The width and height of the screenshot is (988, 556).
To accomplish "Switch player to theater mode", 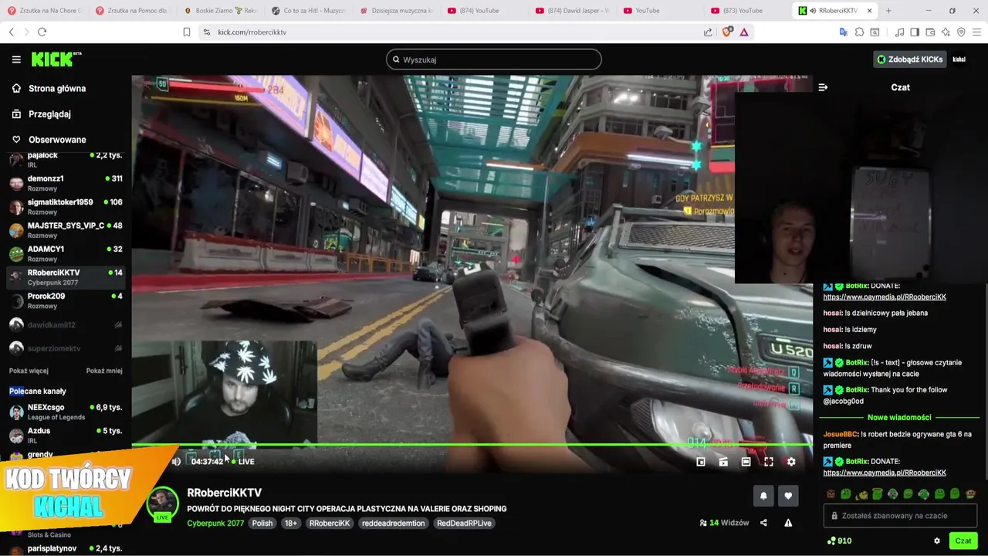I will click(746, 462).
